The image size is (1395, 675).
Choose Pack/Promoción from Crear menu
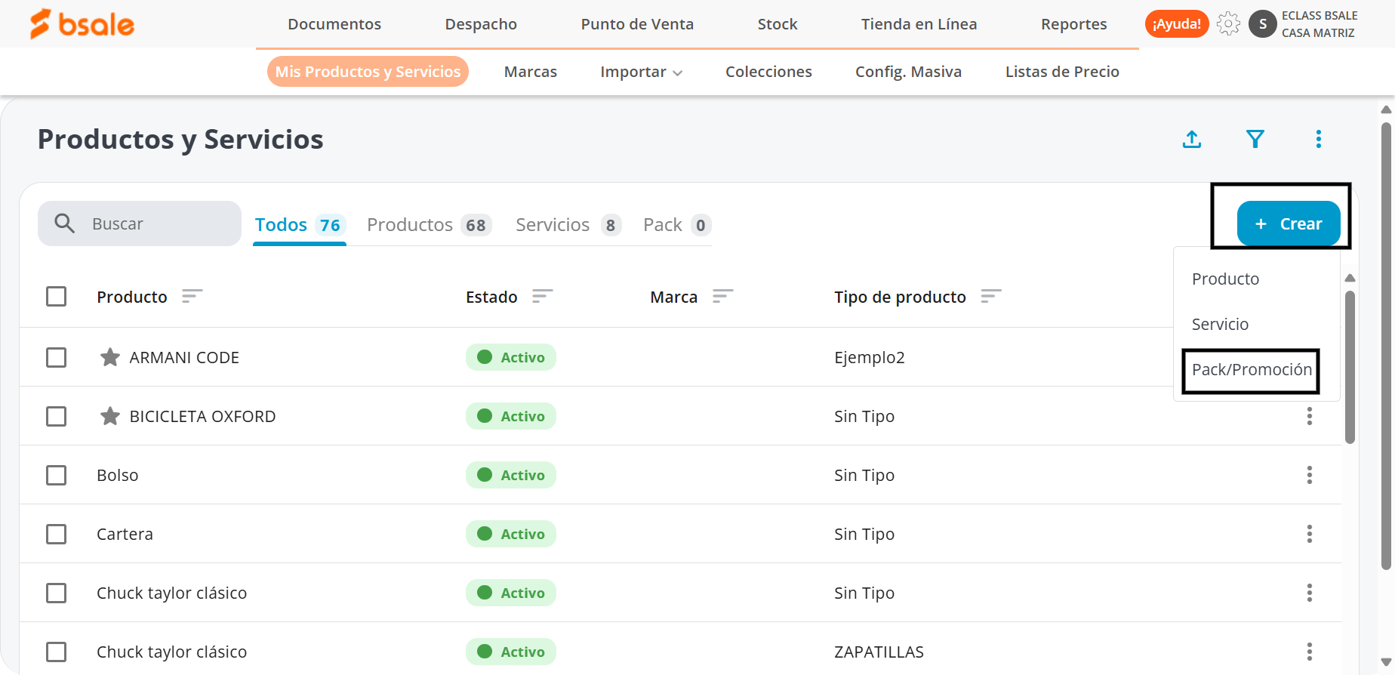click(1252, 370)
